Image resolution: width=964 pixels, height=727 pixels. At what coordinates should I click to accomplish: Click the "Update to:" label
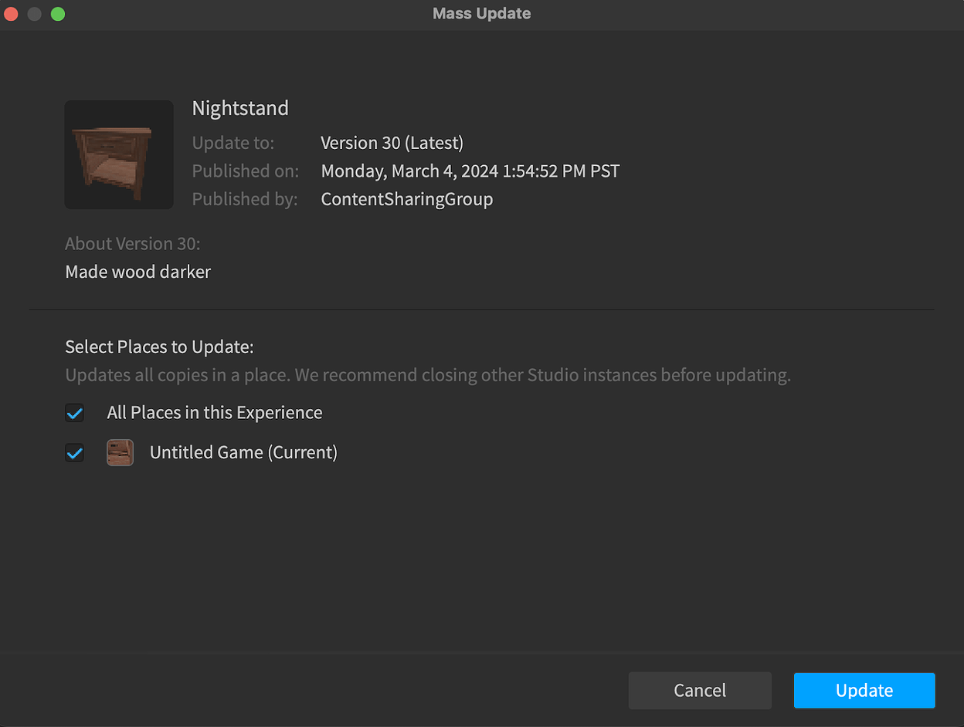tap(233, 143)
